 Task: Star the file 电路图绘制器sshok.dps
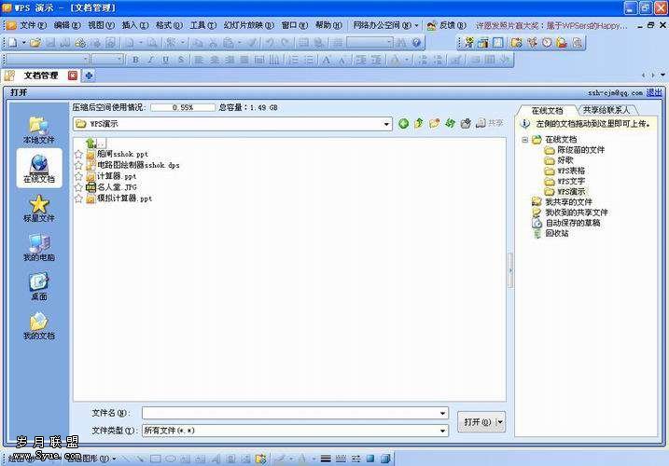coord(78,165)
